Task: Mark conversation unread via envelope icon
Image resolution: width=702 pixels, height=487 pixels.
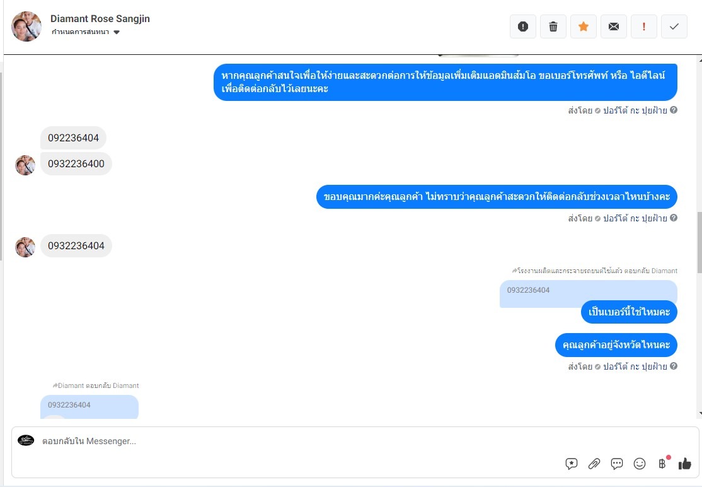Action: pos(613,26)
